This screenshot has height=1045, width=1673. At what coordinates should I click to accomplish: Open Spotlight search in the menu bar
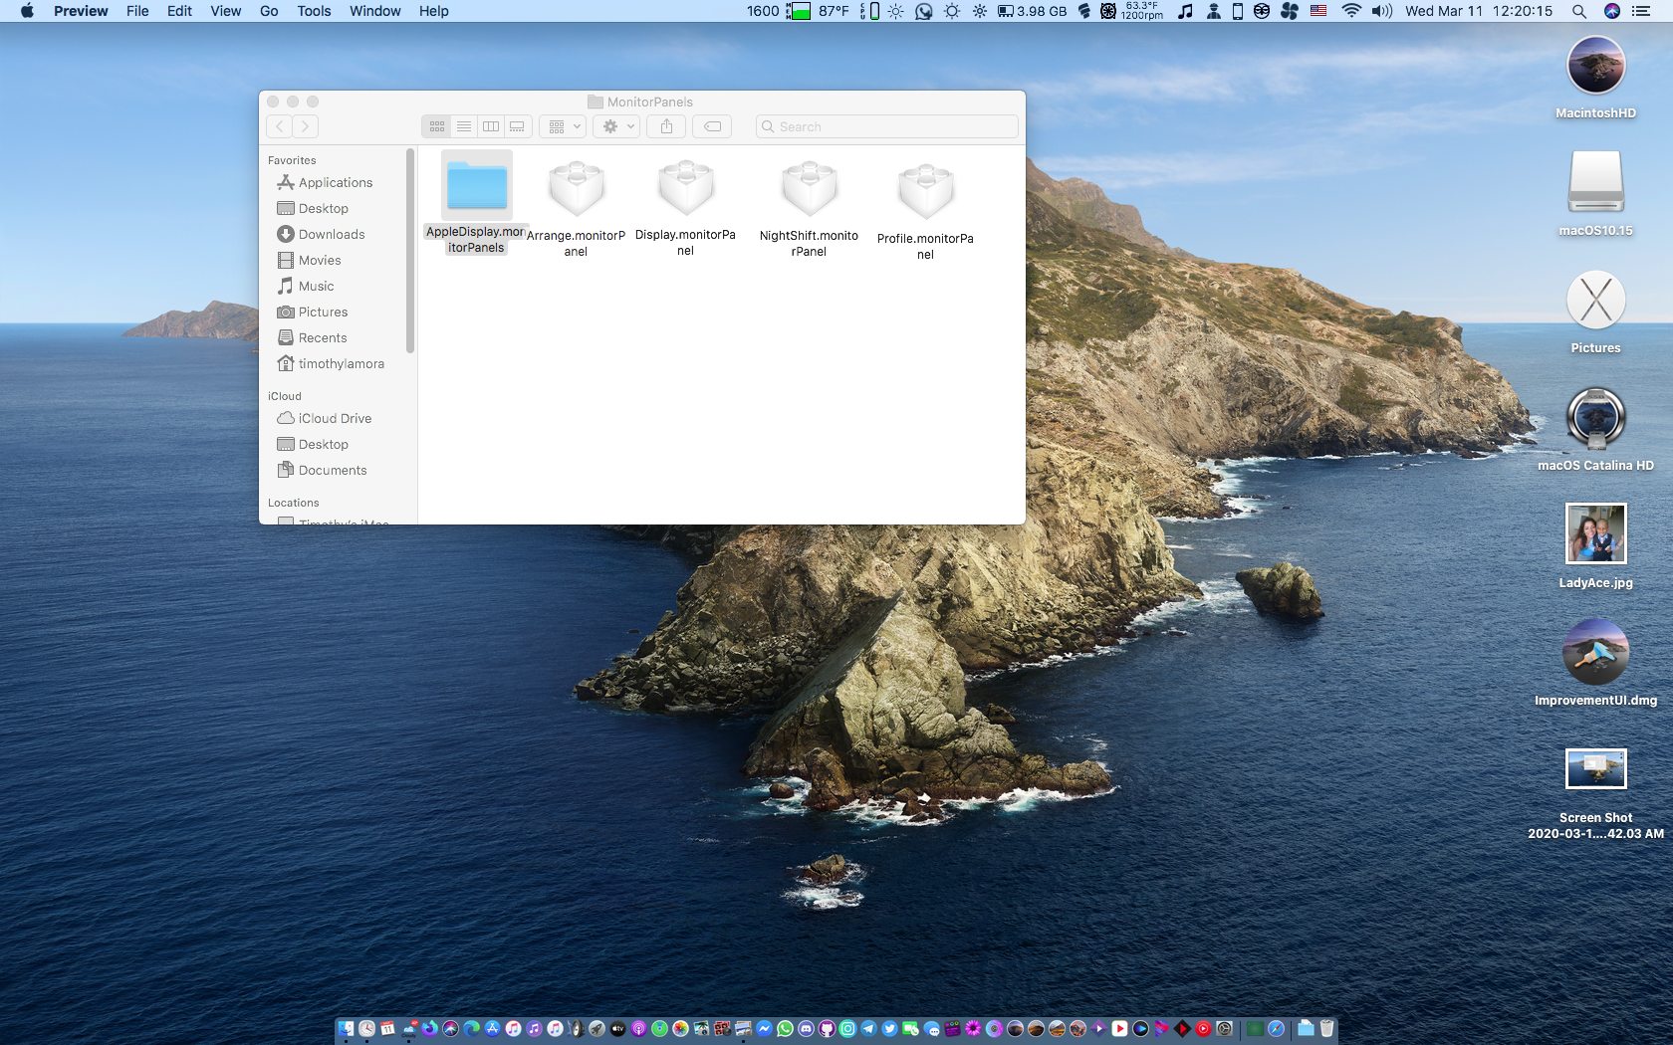point(1579,11)
